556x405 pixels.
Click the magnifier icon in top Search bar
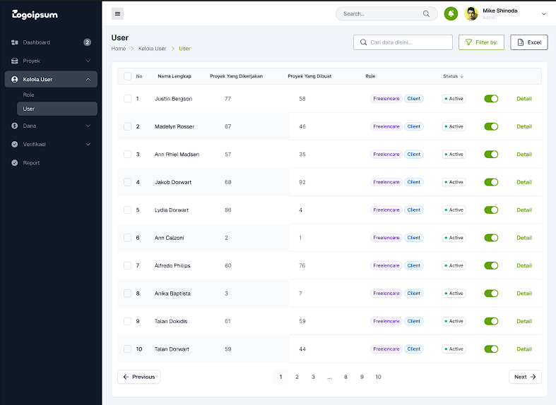tap(426, 14)
